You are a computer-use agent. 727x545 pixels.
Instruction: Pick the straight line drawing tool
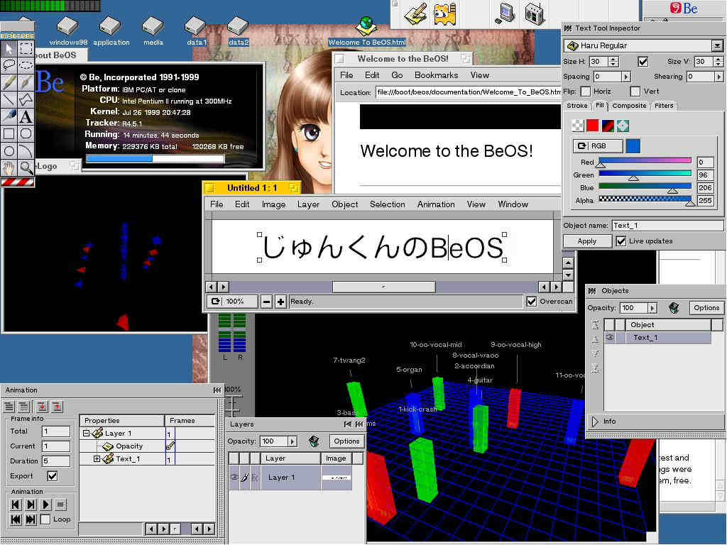[9, 99]
